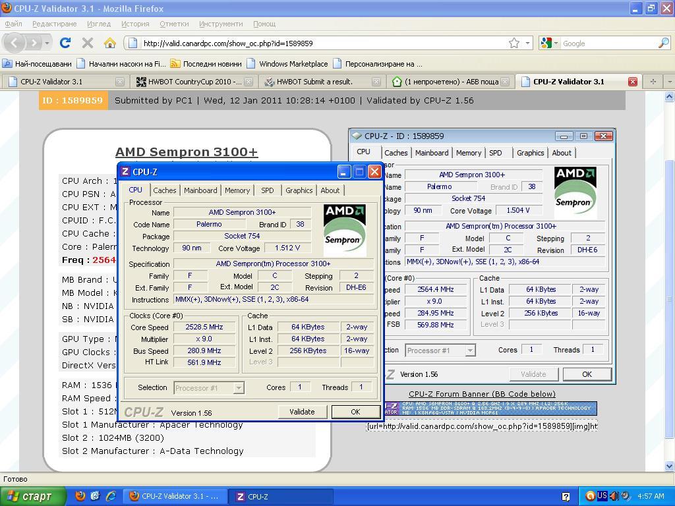
Task: Open the Отметки menu
Action: (x=174, y=24)
